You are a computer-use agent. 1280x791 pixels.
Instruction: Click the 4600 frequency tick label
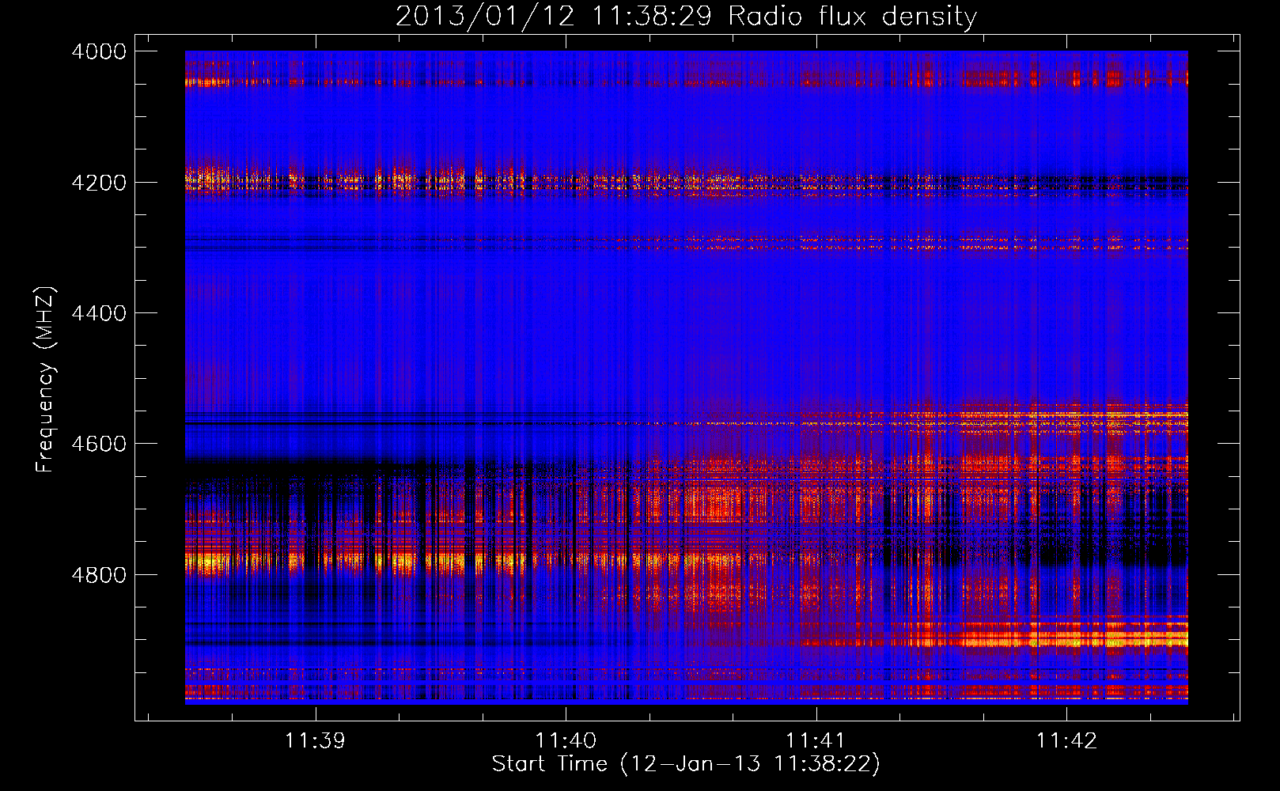click(99, 444)
